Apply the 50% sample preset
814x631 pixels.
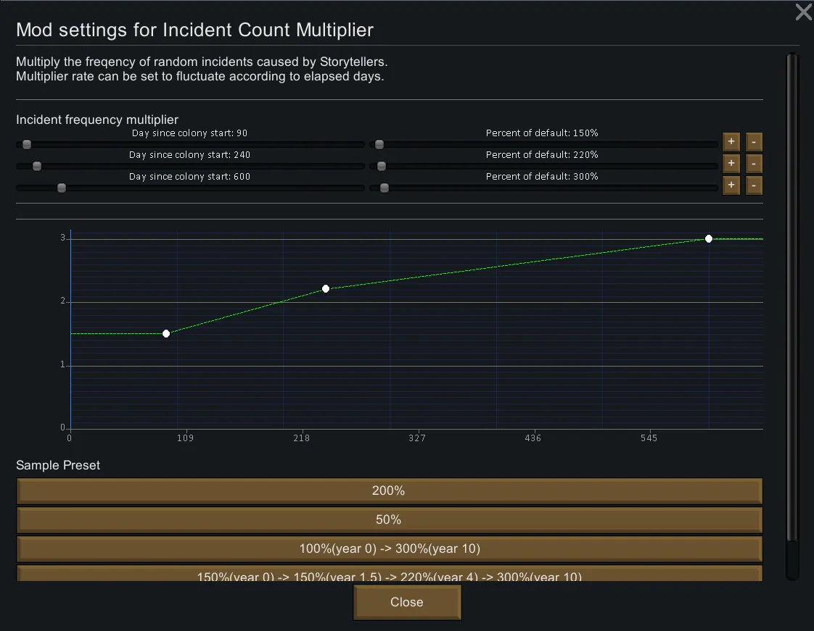[x=389, y=520]
